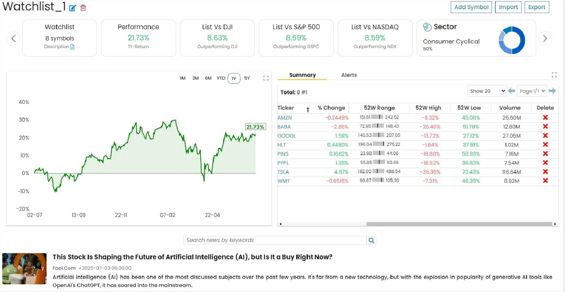Screen dimensions: 565x292
Task: Click the red trash icon beside Watchlist_1
Action: coord(83,8)
